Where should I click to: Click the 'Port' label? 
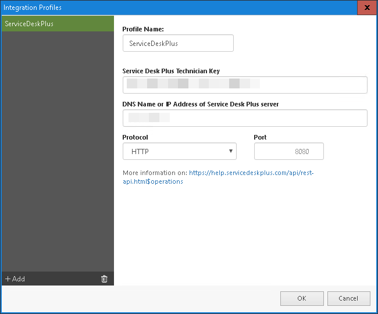click(x=260, y=137)
